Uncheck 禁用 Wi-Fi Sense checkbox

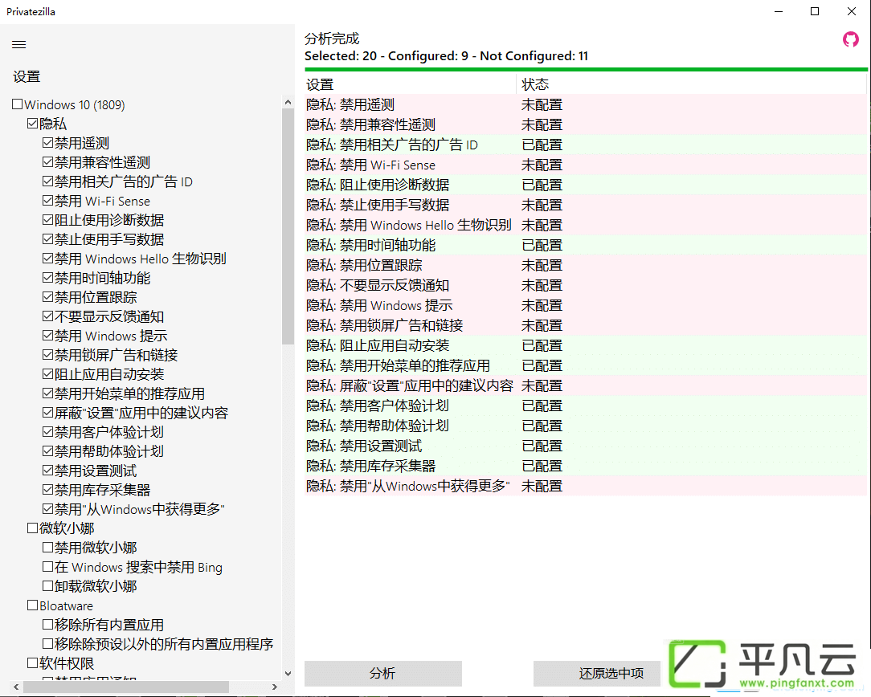point(47,201)
